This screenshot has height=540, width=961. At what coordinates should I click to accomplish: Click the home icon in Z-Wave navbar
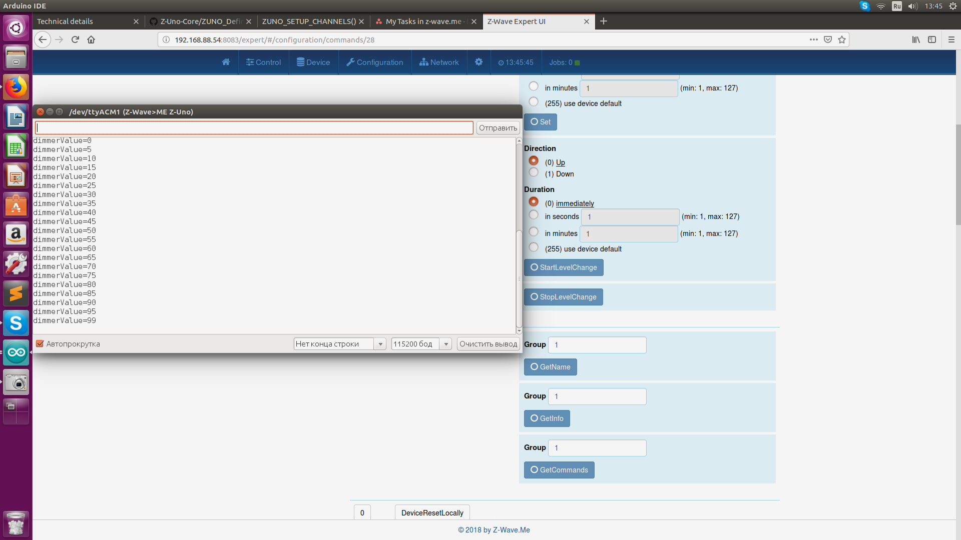(x=226, y=62)
